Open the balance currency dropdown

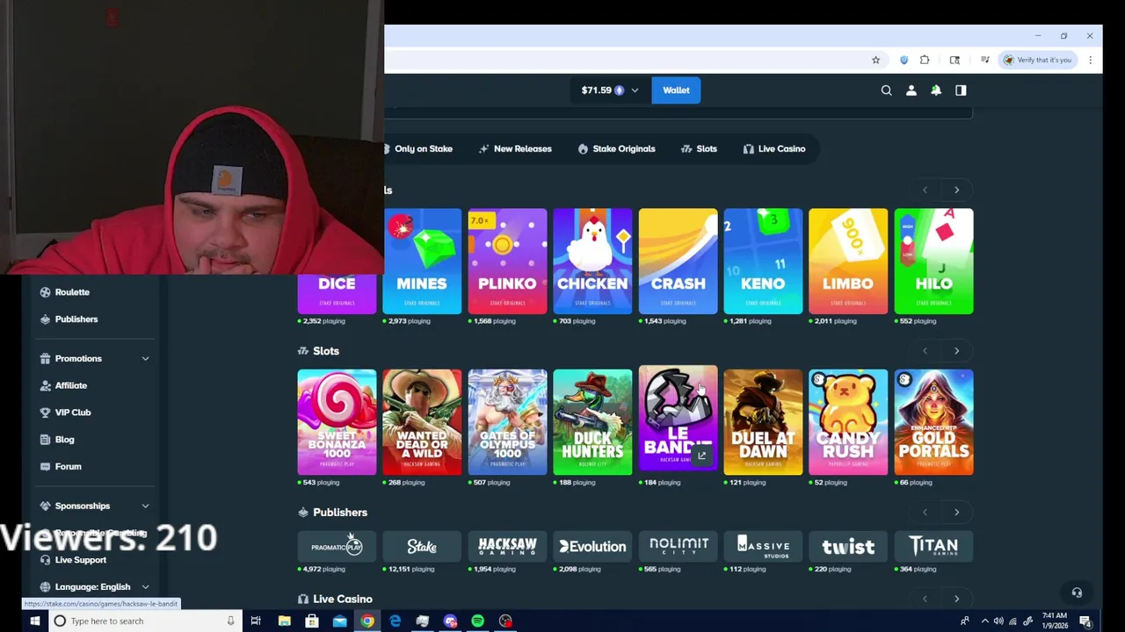pyautogui.click(x=609, y=90)
